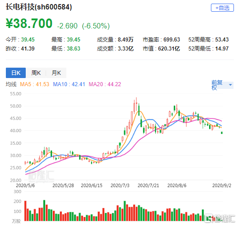Image resolution: width=238 pixels, height=226 pixels.
Task: Click the 今开 value 39.45
Action: 28,40
